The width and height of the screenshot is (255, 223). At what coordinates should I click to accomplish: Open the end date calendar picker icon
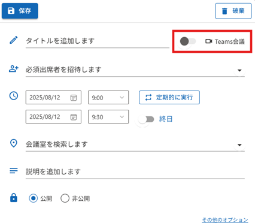74,117
